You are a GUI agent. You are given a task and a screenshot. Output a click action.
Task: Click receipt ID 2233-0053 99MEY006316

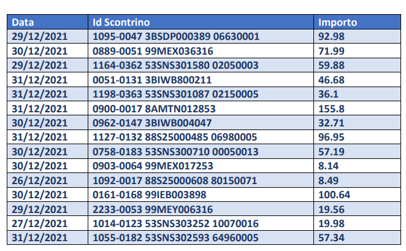(153, 209)
